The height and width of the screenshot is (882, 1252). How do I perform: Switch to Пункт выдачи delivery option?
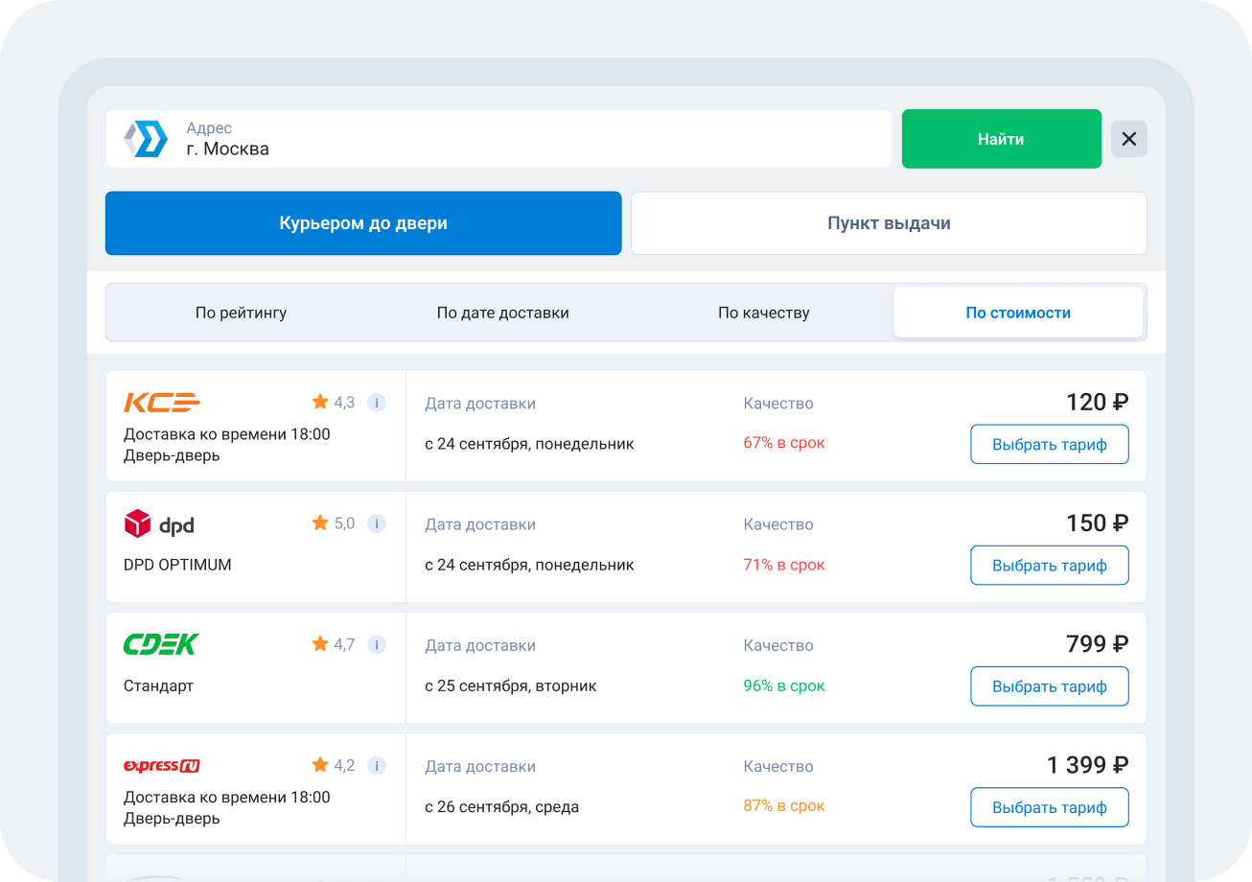[889, 223]
